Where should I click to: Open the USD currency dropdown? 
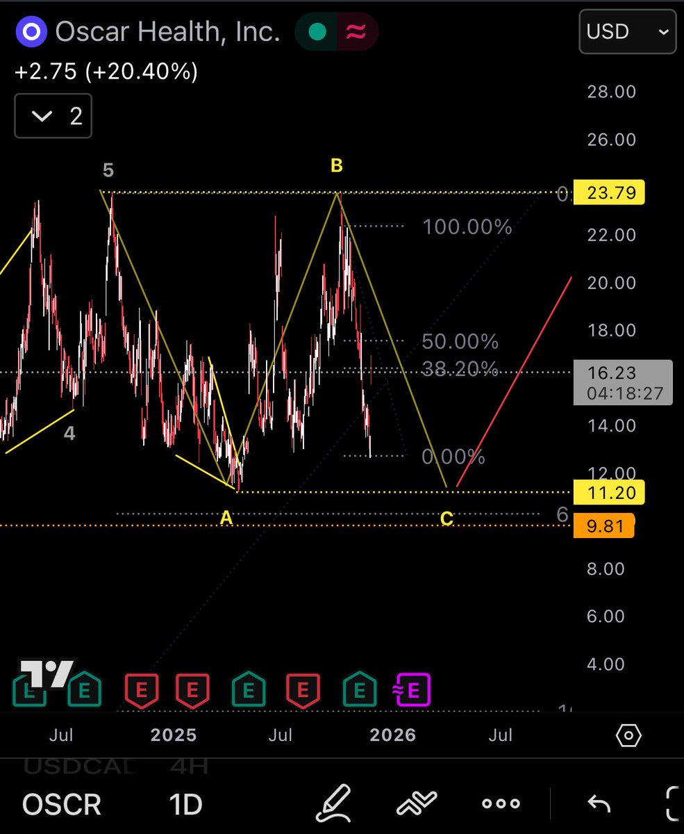point(626,31)
